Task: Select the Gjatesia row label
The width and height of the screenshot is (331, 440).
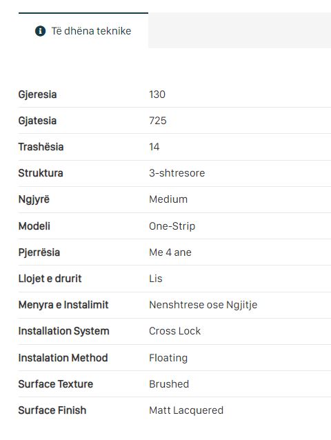Action: (37, 121)
